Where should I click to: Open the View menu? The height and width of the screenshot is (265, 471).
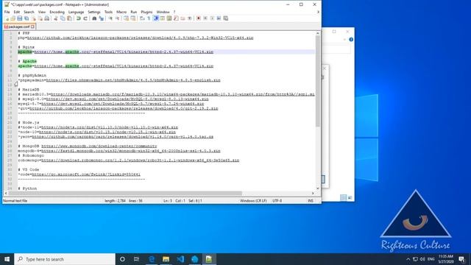point(42,12)
